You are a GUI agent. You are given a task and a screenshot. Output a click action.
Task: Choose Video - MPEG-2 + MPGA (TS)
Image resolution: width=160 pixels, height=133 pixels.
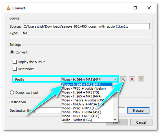point(87,104)
